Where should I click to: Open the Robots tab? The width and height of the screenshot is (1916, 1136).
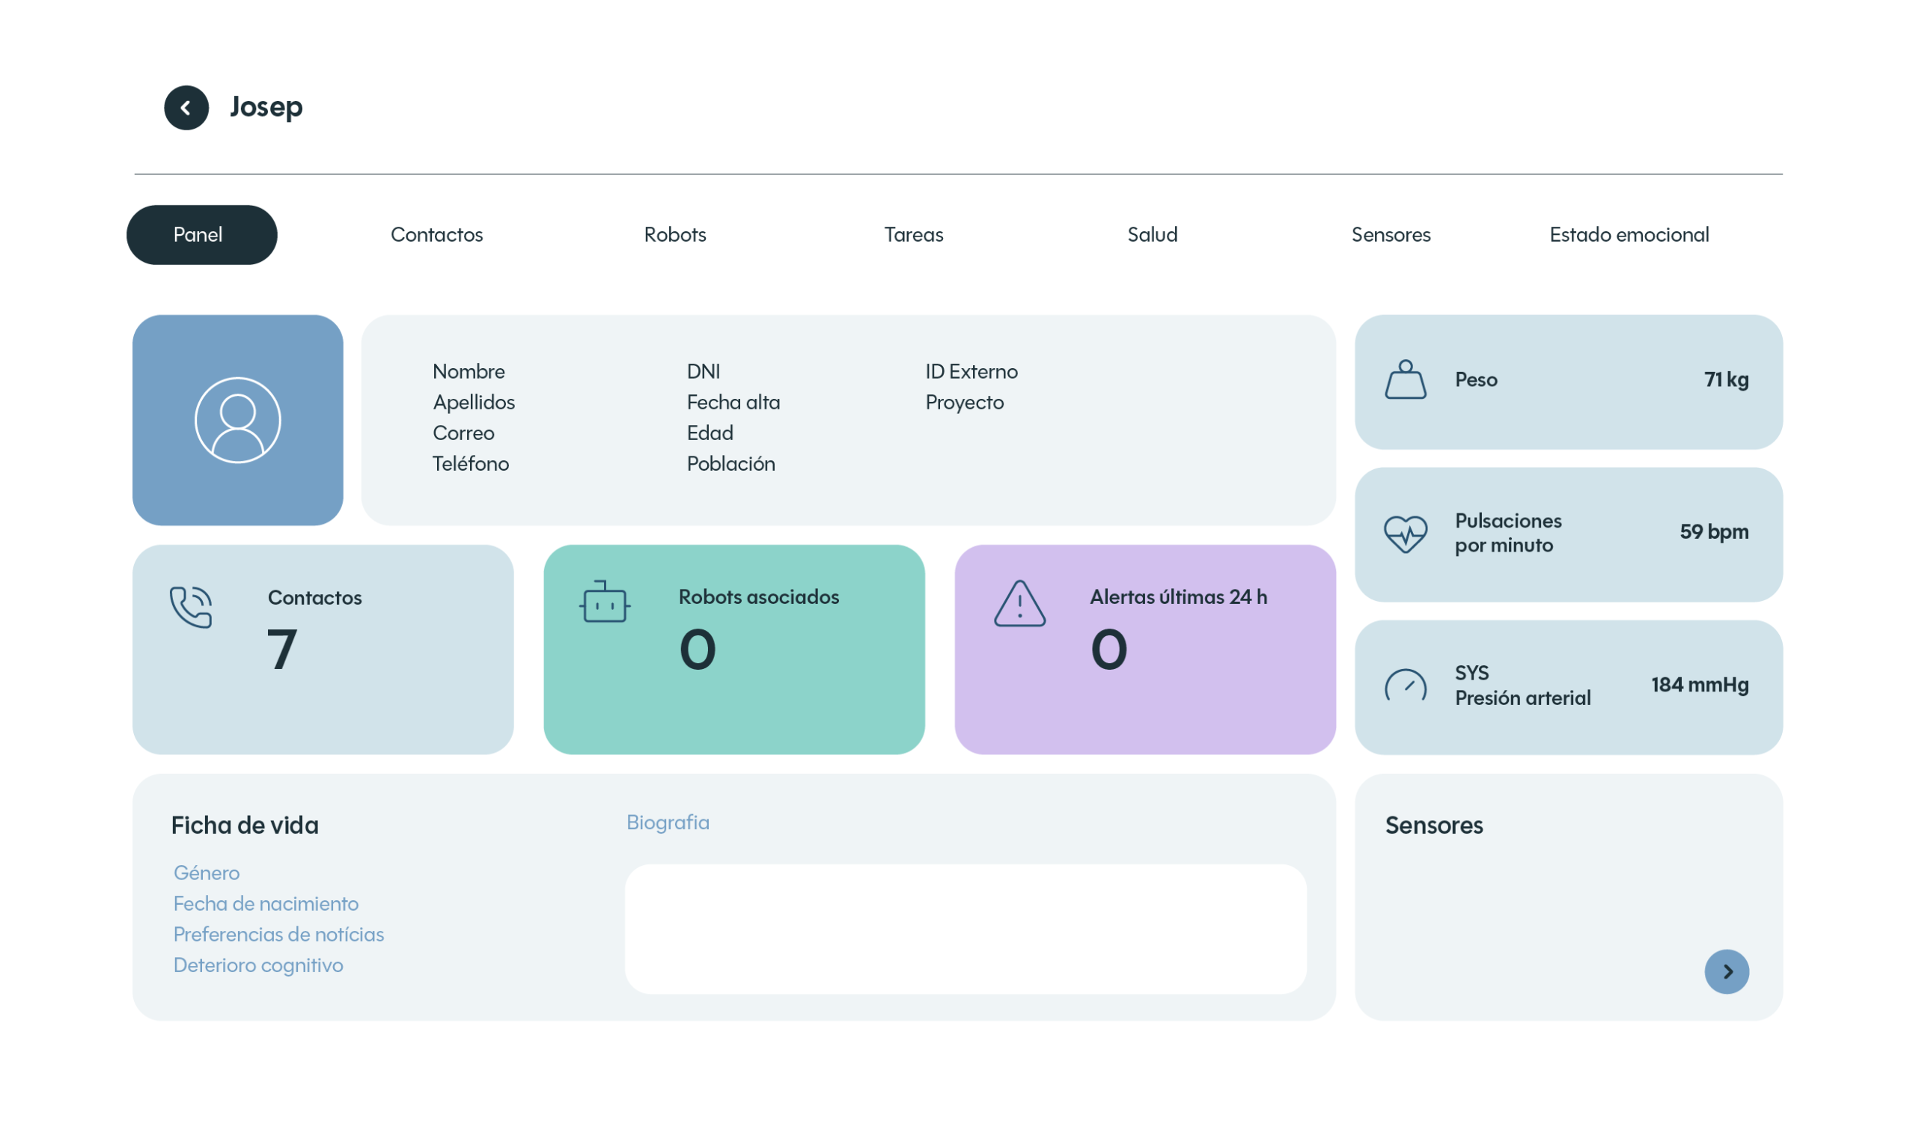coord(674,235)
